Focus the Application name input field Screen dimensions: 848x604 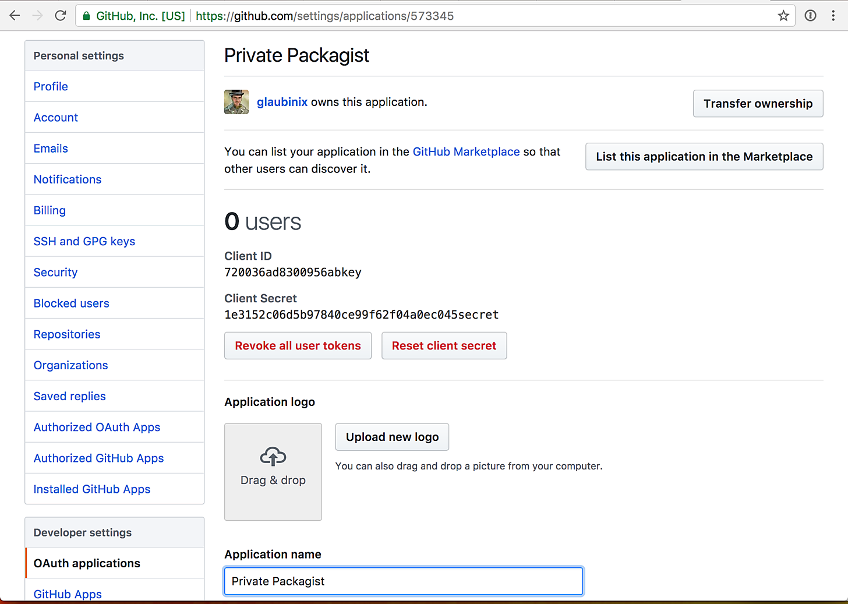click(404, 581)
